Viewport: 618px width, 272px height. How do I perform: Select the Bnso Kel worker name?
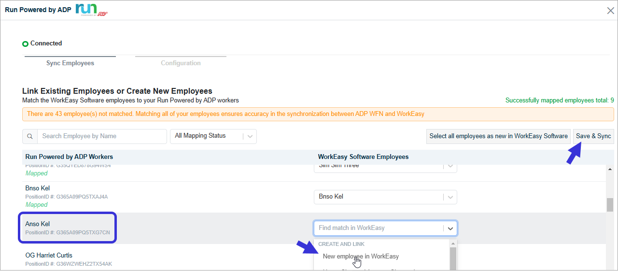(x=38, y=188)
